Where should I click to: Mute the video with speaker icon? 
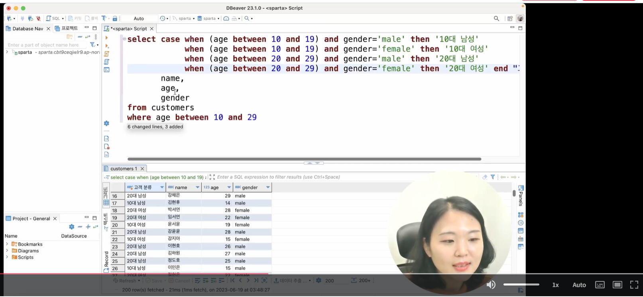click(x=491, y=285)
